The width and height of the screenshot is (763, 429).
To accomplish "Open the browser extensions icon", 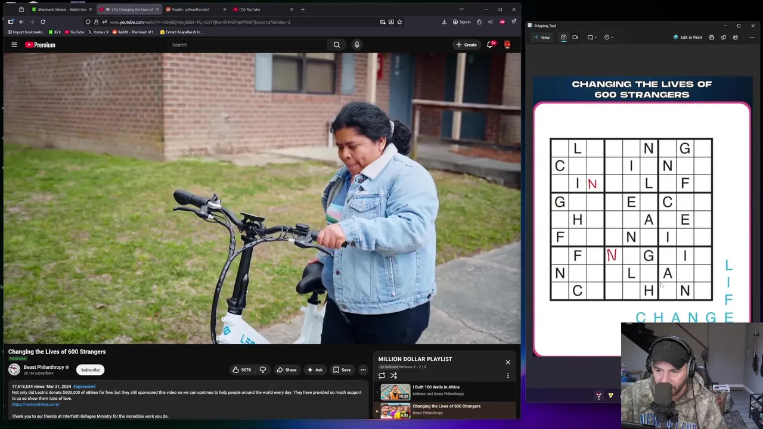I will click(x=479, y=22).
